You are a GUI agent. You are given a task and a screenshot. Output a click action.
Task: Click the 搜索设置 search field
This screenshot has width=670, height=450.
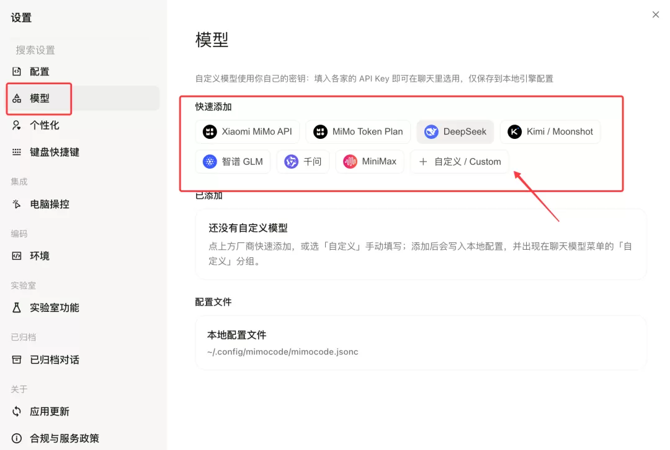(x=83, y=50)
